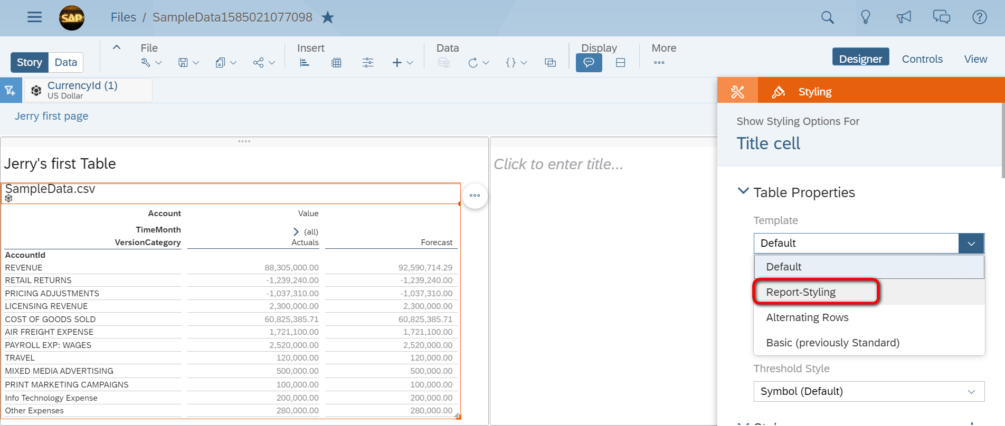The width and height of the screenshot is (1005, 426).
Task: Open the help question mark icon
Action: (979, 17)
